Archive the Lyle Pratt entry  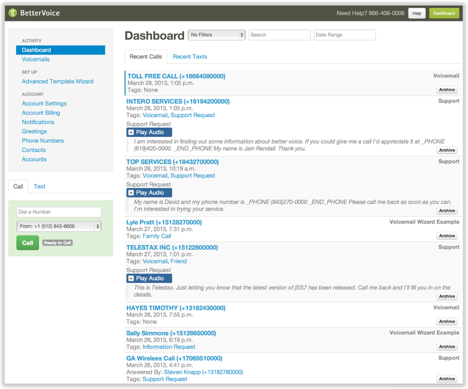point(447,236)
